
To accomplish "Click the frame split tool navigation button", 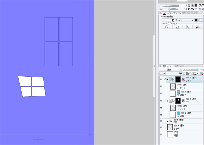I will 177,27.
